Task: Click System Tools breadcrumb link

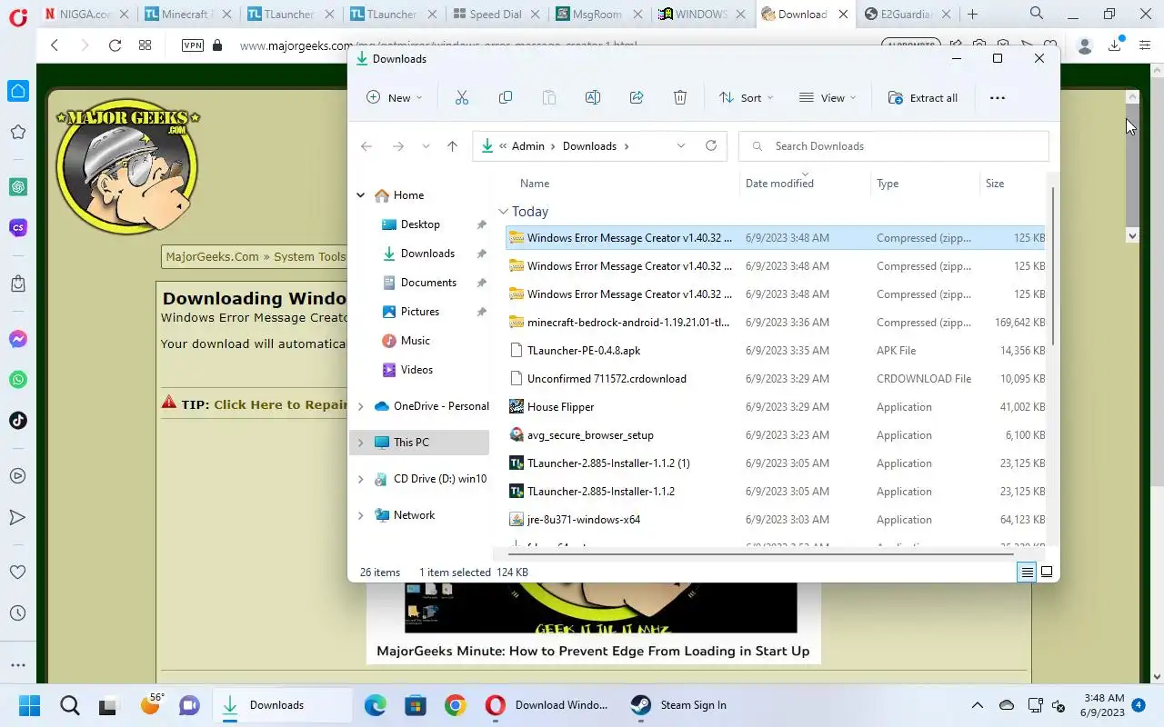Action: click(x=310, y=256)
